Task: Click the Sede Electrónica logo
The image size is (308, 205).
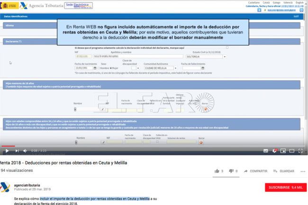Action: (x=78, y=5)
